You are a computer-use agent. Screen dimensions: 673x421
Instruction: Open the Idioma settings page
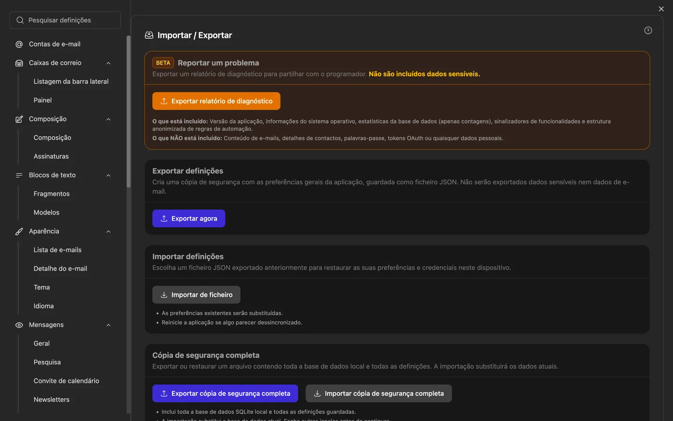(43, 306)
